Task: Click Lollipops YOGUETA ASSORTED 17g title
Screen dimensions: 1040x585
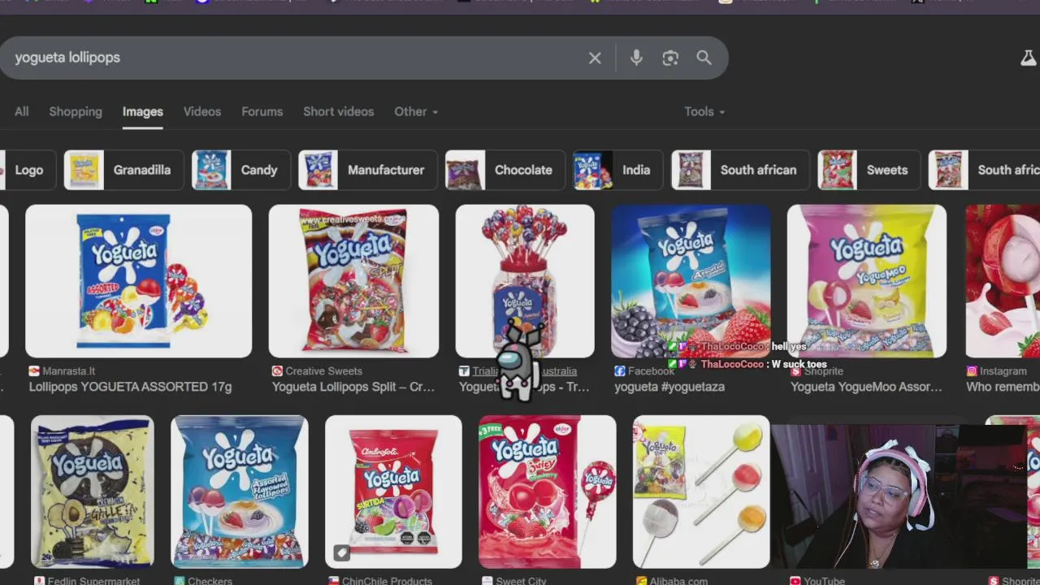Action: 130,387
